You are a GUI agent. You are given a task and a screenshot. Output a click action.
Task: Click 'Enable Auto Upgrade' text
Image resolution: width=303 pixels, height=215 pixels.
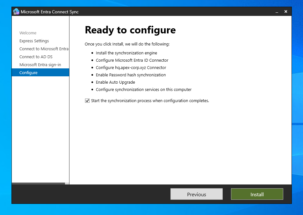115,82
